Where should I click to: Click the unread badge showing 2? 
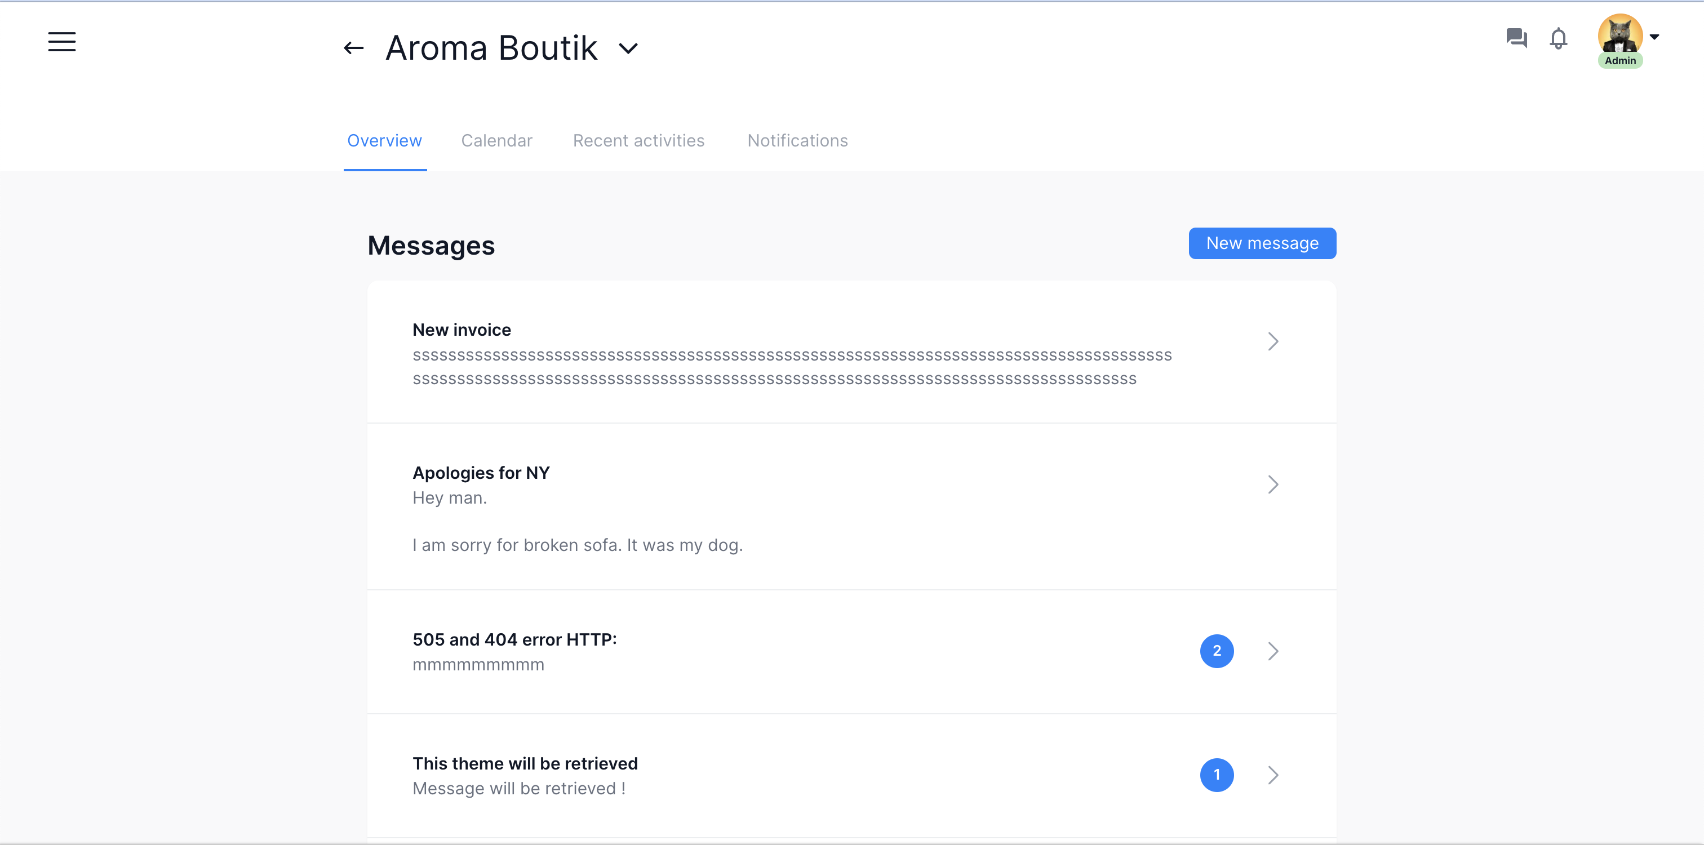(1216, 651)
